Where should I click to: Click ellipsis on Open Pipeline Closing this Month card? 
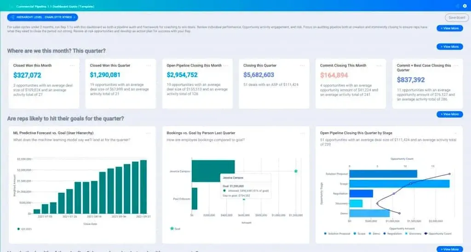225,65
